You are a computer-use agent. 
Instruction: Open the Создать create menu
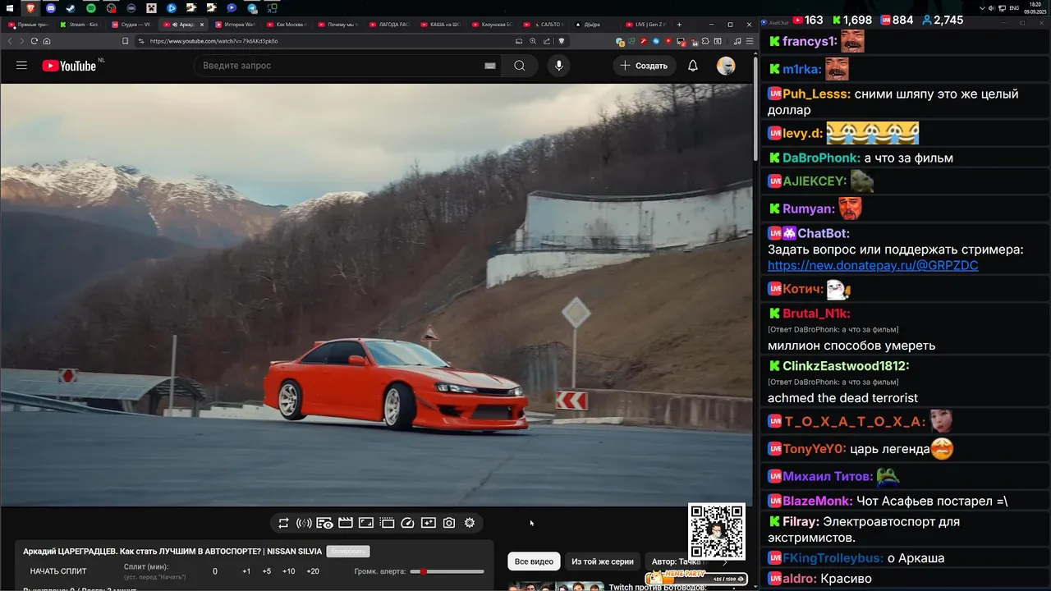(x=644, y=66)
